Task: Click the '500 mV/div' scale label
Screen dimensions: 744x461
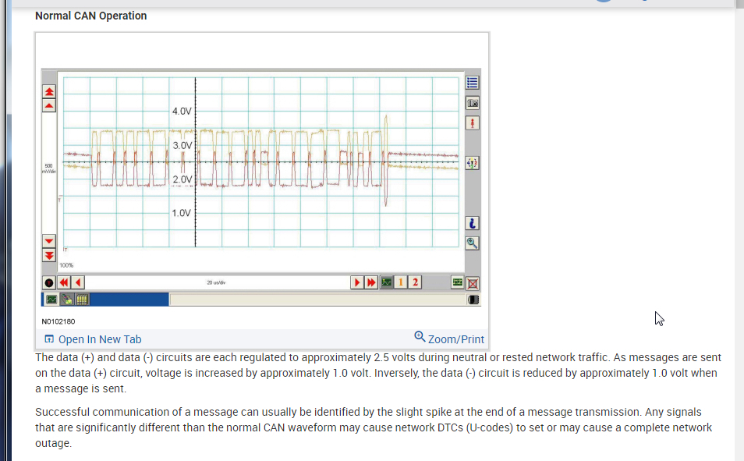Action: pyautogui.click(x=49, y=168)
